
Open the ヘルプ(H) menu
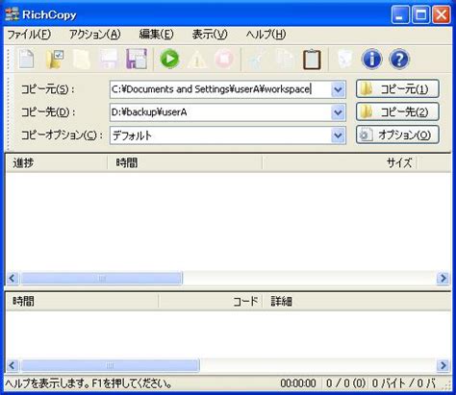pyautogui.click(x=266, y=35)
